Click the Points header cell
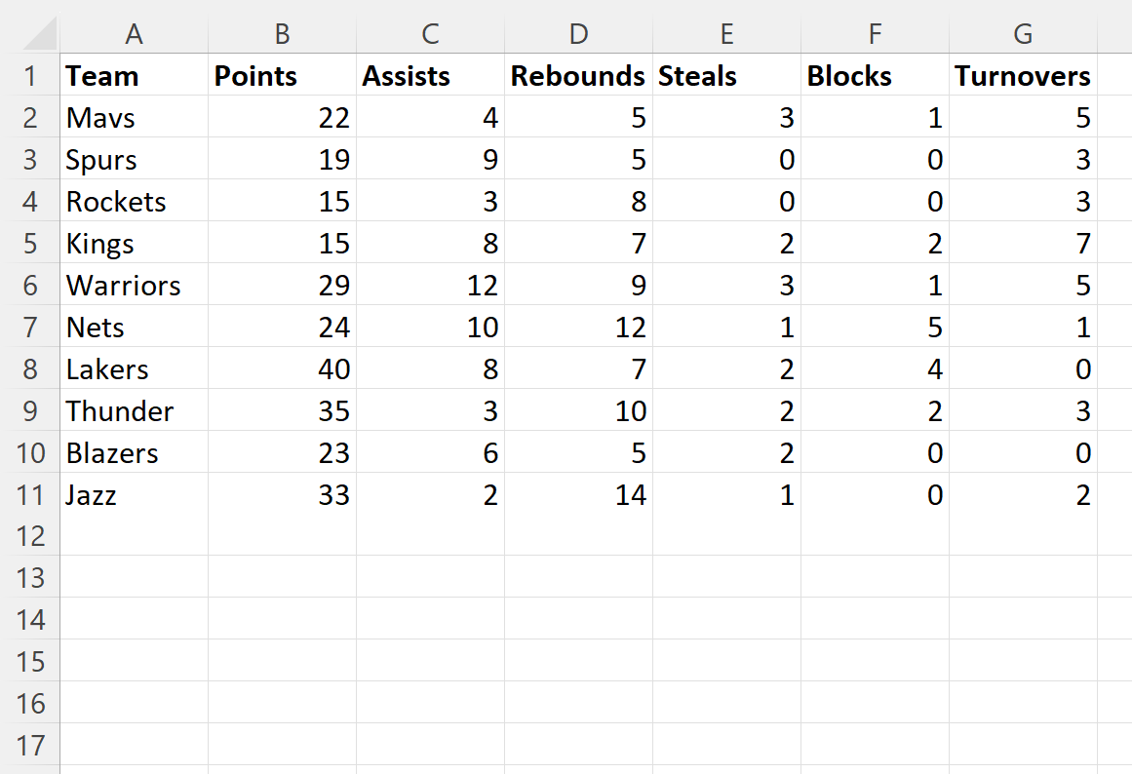The width and height of the screenshot is (1132, 774). (283, 75)
